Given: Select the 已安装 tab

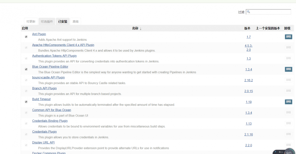Looking at the screenshot, I should point(63,22).
